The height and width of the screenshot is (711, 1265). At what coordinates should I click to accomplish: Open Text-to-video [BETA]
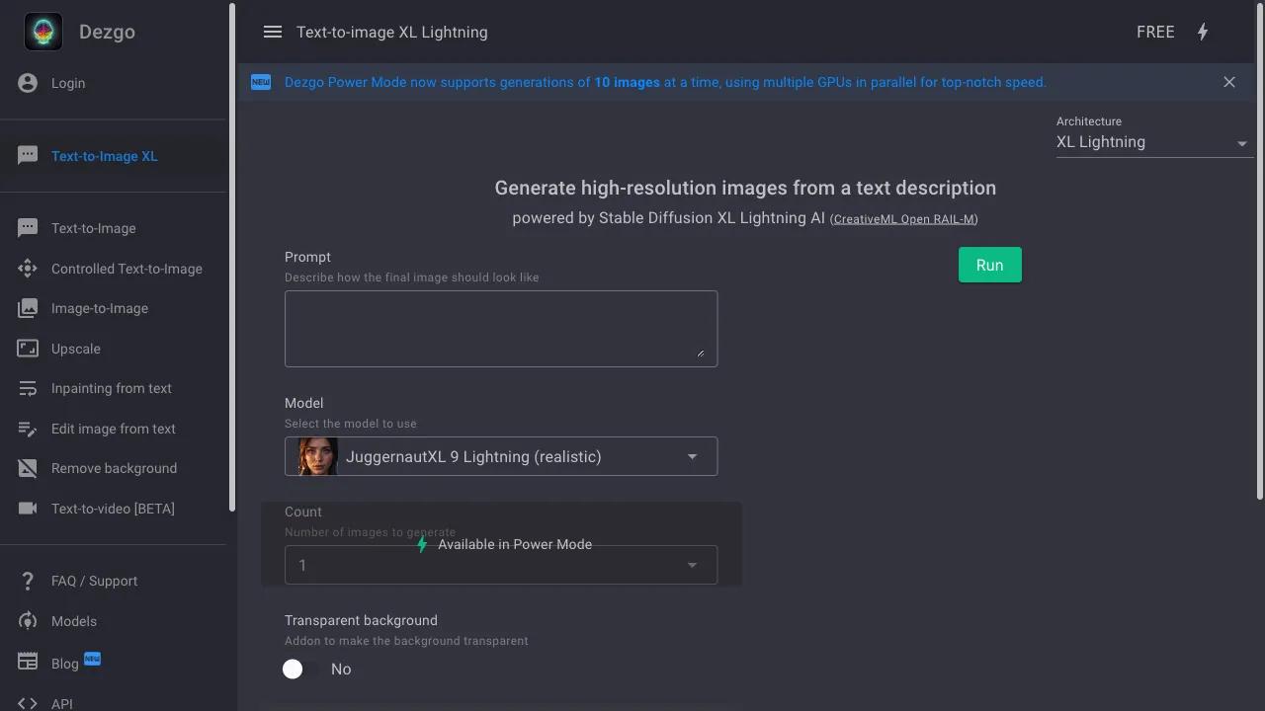click(113, 509)
